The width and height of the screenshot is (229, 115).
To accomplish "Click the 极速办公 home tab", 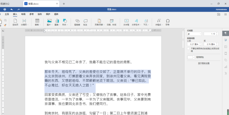I will point(5,4).
